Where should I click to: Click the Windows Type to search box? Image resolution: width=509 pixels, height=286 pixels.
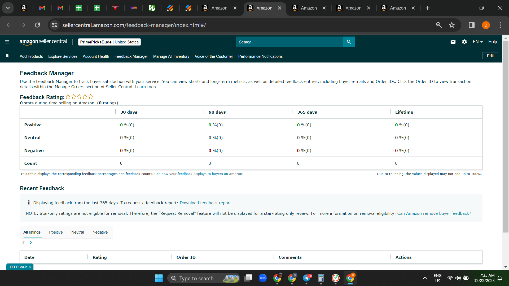pyautogui.click(x=204, y=278)
